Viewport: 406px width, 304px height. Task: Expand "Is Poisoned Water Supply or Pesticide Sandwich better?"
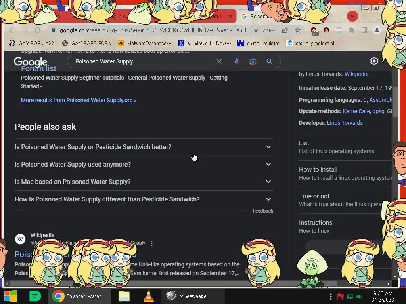[144, 147]
